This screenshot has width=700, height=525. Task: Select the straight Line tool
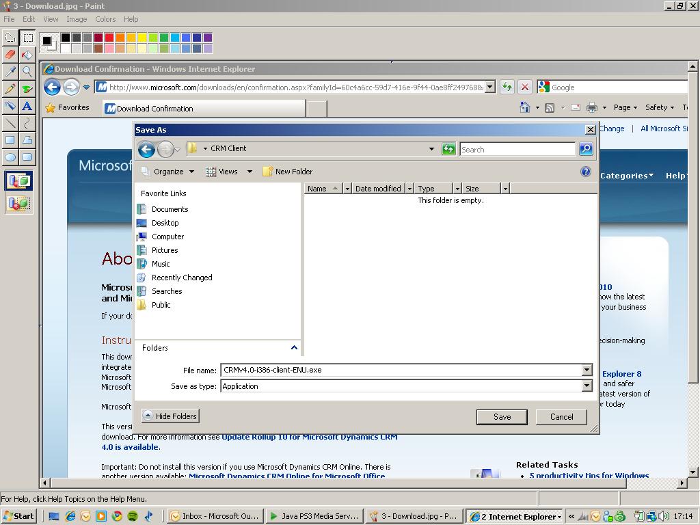10,123
